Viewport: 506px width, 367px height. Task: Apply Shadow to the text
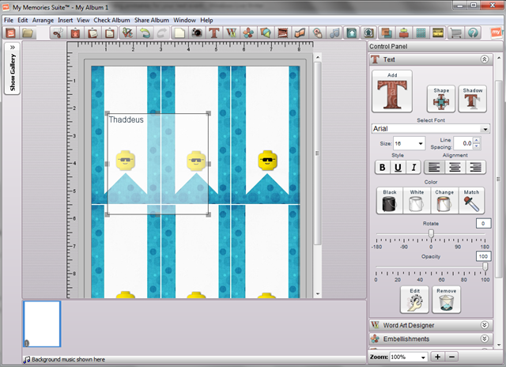pyautogui.click(x=473, y=100)
